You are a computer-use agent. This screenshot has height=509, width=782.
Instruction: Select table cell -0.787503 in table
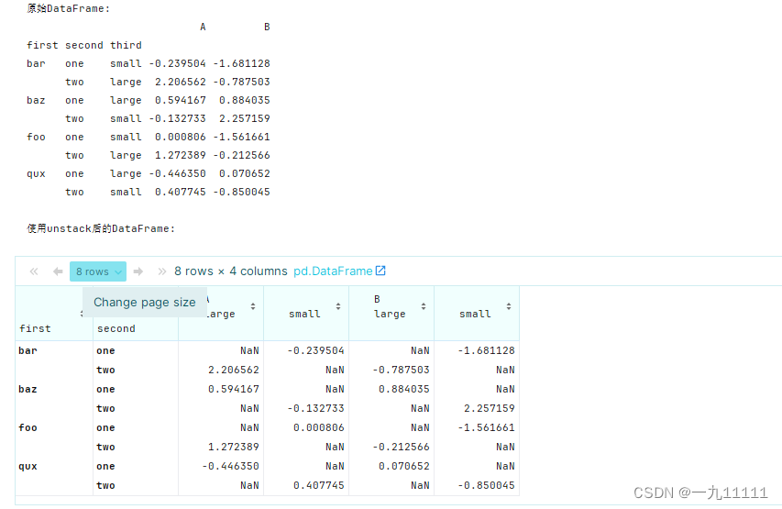click(401, 370)
